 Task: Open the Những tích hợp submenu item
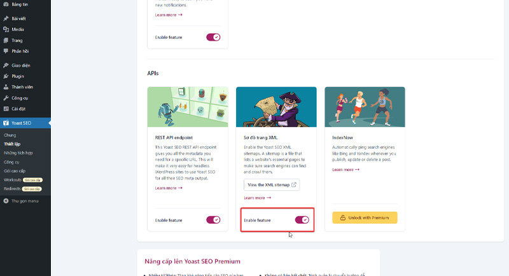tap(18, 153)
